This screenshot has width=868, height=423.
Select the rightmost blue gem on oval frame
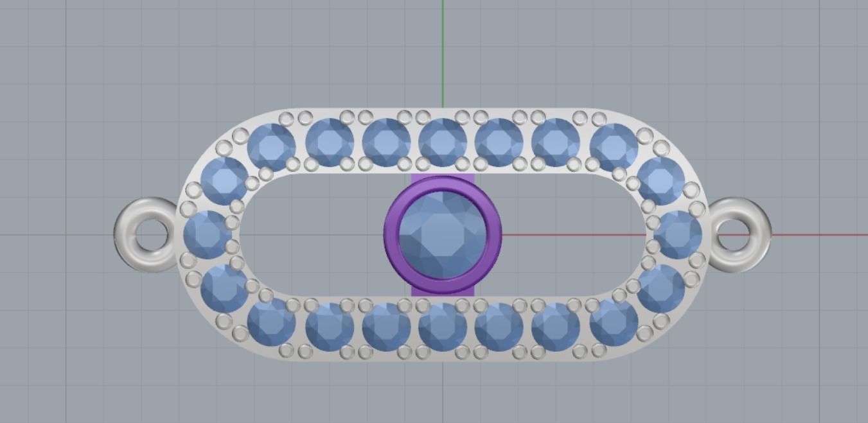point(678,235)
